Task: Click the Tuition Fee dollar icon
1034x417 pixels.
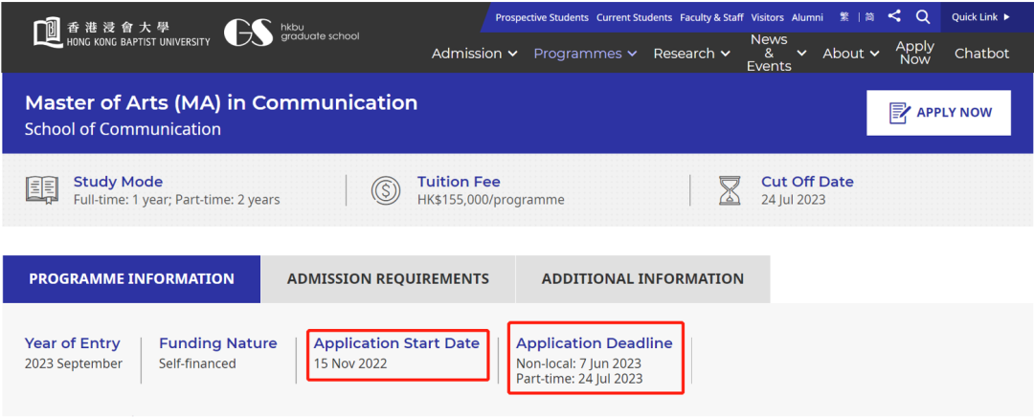Action: click(386, 190)
